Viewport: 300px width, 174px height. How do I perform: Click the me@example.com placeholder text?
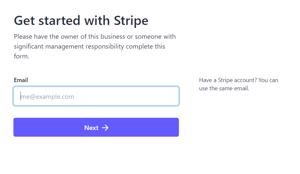pyautogui.click(x=47, y=97)
